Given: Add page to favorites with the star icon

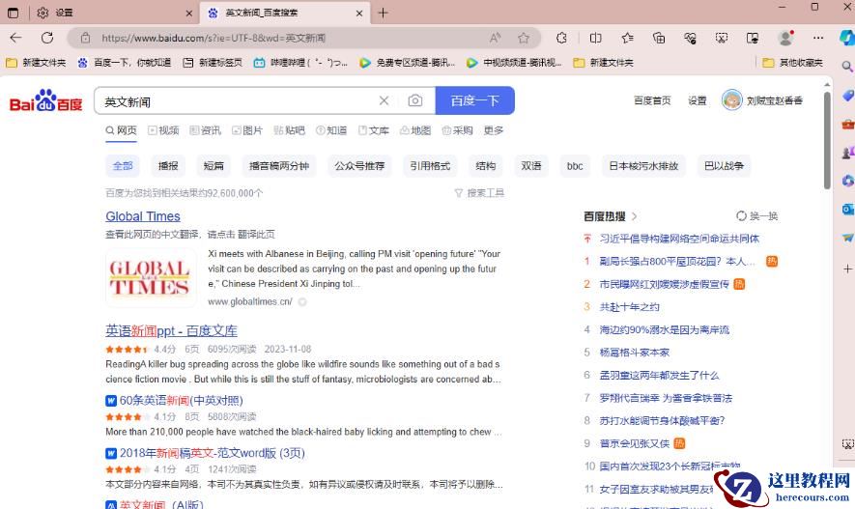Looking at the screenshot, I should [524, 38].
